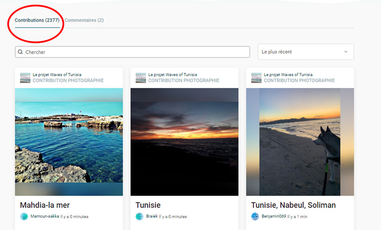Switch to the Commentaires (2) tab
The height and width of the screenshot is (230, 381).
click(84, 20)
